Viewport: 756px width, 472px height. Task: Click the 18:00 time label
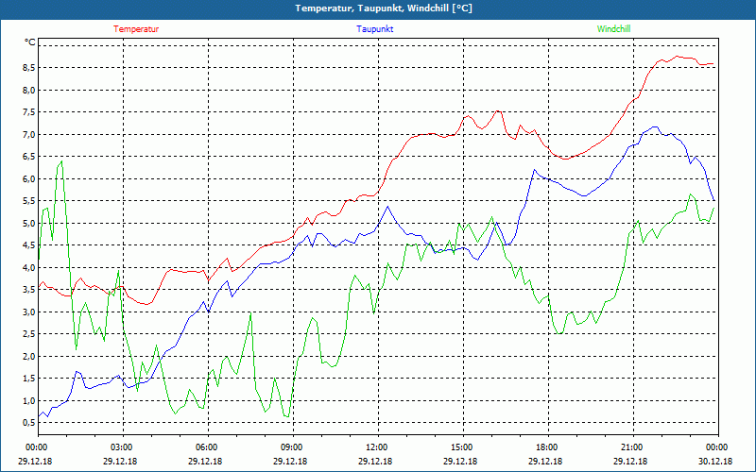pyautogui.click(x=545, y=447)
